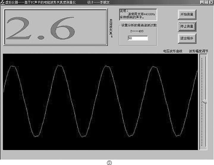This screenshot has width=214, height=165.
Task: Minimize the virtual instrument window
Action: click(202, 2)
